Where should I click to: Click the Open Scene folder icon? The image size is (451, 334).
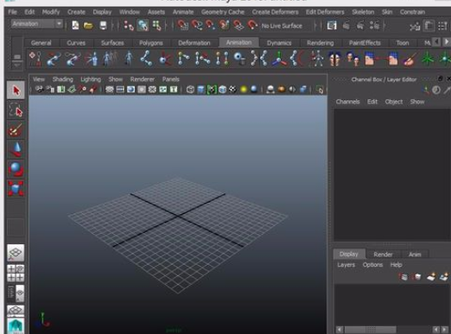point(88,26)
